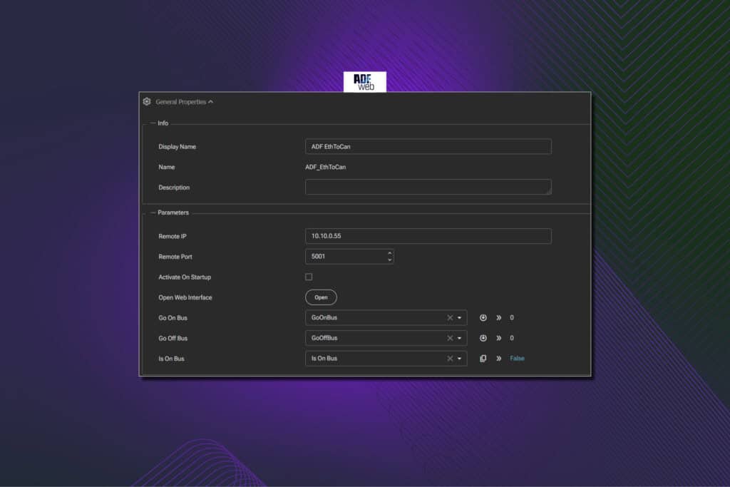This screenshot has width=730, height=487.
Task: Clear the Go Off Bus selection
Action: pyautogui.click(x=450, y=338)
